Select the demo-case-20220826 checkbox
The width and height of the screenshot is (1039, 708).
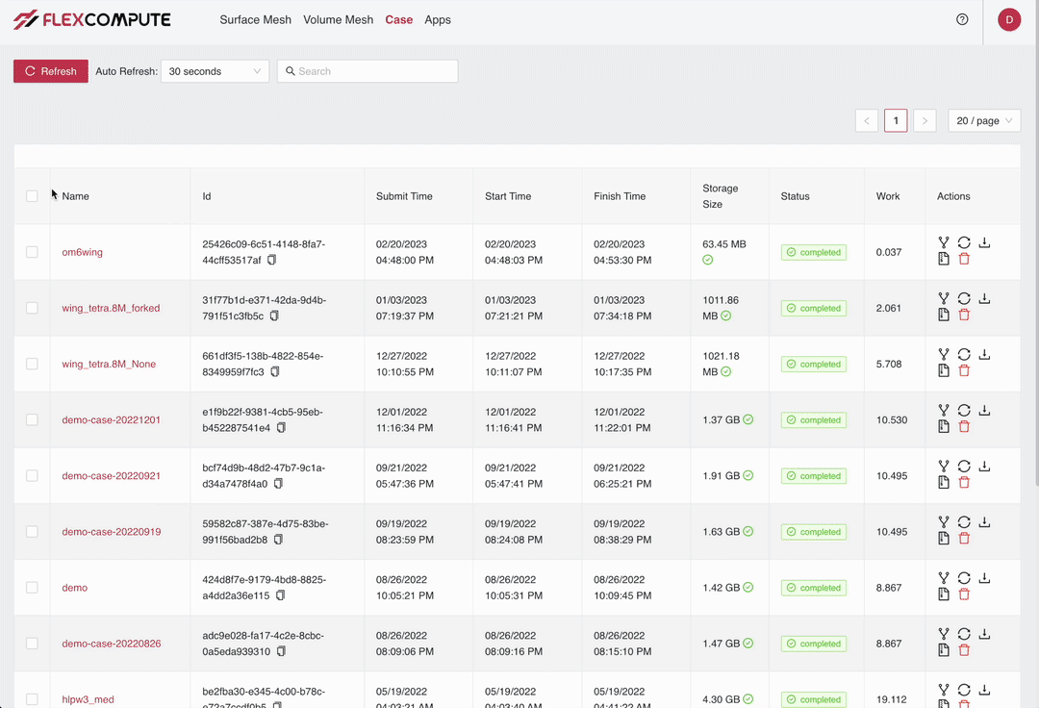32,644
